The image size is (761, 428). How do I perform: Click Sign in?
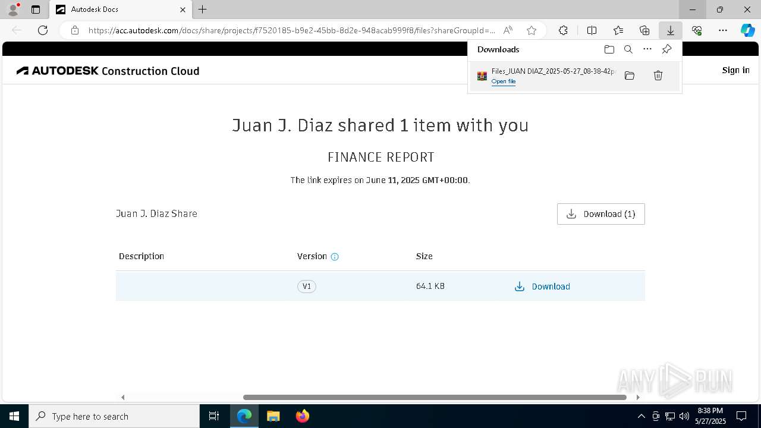[735, 70]
